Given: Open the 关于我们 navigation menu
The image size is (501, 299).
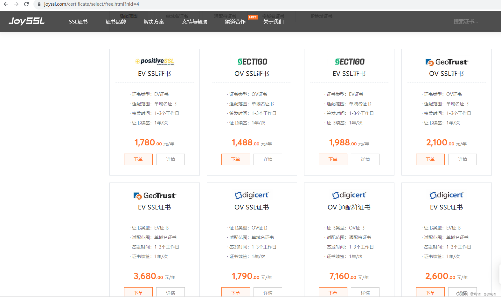Looking at the screenshot, I should click(x=273, y=22).
